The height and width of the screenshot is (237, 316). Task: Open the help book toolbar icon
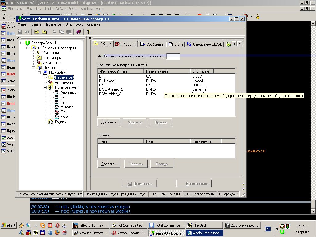point(79,32)
